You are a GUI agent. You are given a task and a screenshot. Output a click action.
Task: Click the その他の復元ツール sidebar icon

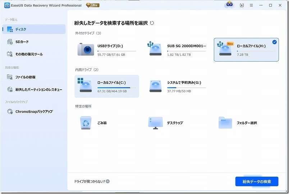[x=10, y=54]
